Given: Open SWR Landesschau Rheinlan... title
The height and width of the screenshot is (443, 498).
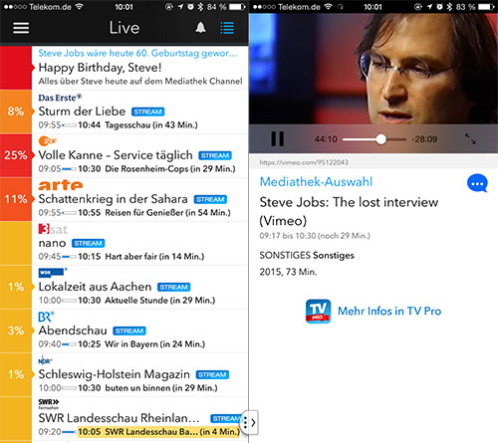Looking at the screenshot, I should [x=119, y=418].
